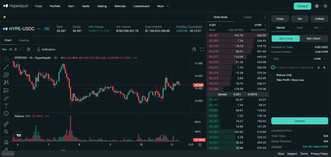Open Size field HYPE currency dropdown

coord(320,59)
